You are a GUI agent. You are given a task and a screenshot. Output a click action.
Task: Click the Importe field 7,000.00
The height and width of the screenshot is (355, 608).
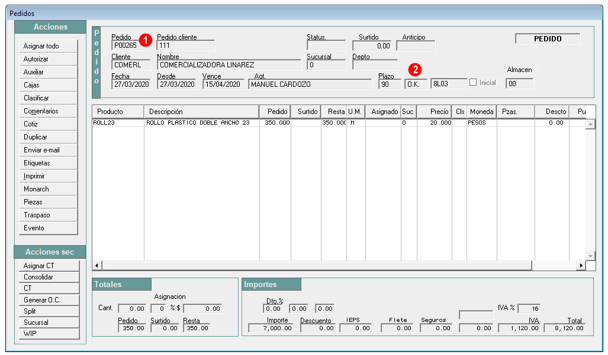(271, 328)
